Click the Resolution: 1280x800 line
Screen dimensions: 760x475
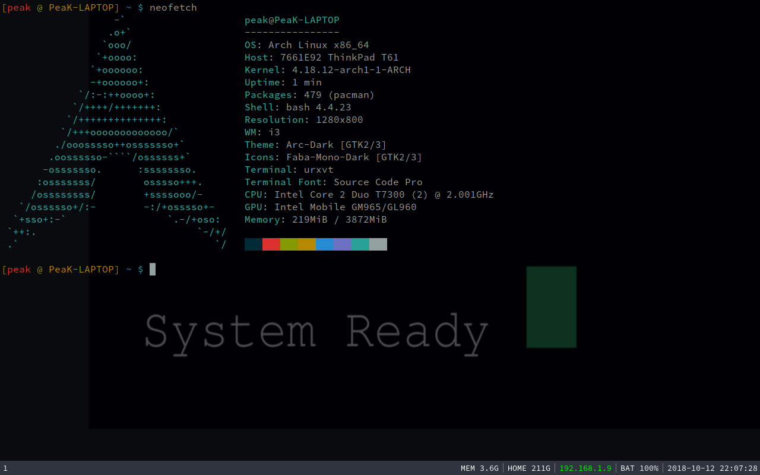click(x=304, y=120)
